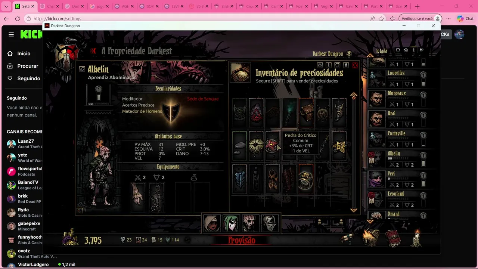
Task: Click the Sede de Sangue negative quirk
Action: coord(203,99)
